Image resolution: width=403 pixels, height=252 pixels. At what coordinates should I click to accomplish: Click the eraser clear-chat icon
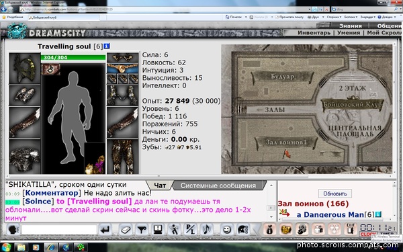click(126, 229)
